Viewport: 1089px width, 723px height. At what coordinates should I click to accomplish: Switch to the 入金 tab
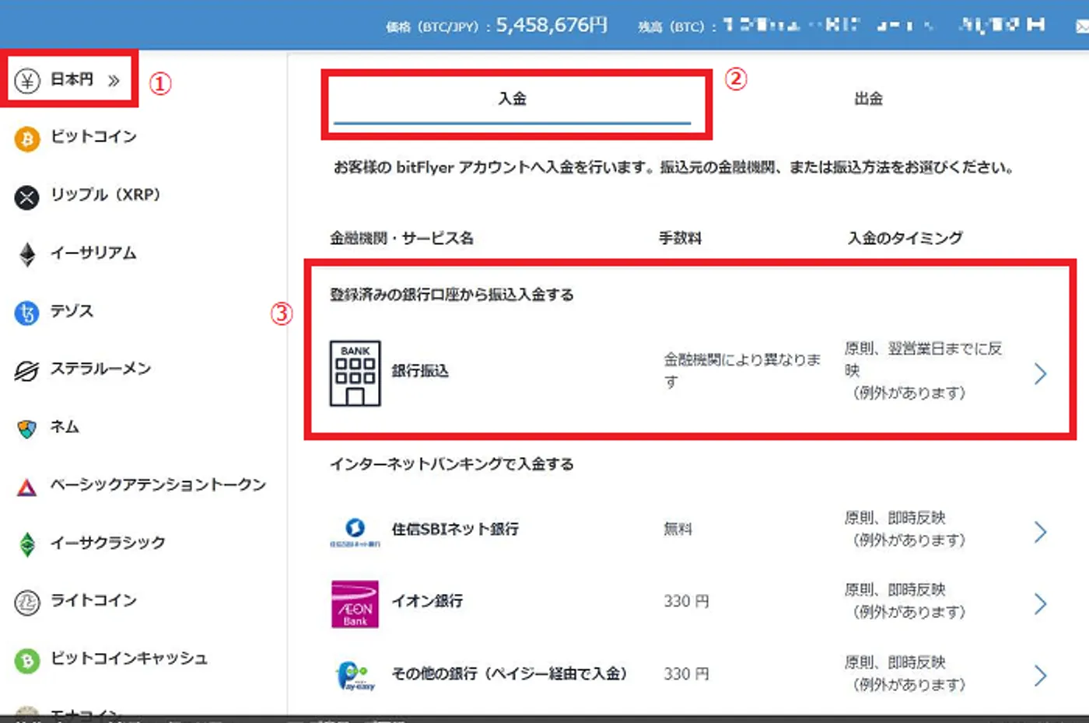click(513, 100)
